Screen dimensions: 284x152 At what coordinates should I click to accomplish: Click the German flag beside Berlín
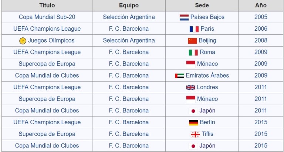(x=193, y=123)
